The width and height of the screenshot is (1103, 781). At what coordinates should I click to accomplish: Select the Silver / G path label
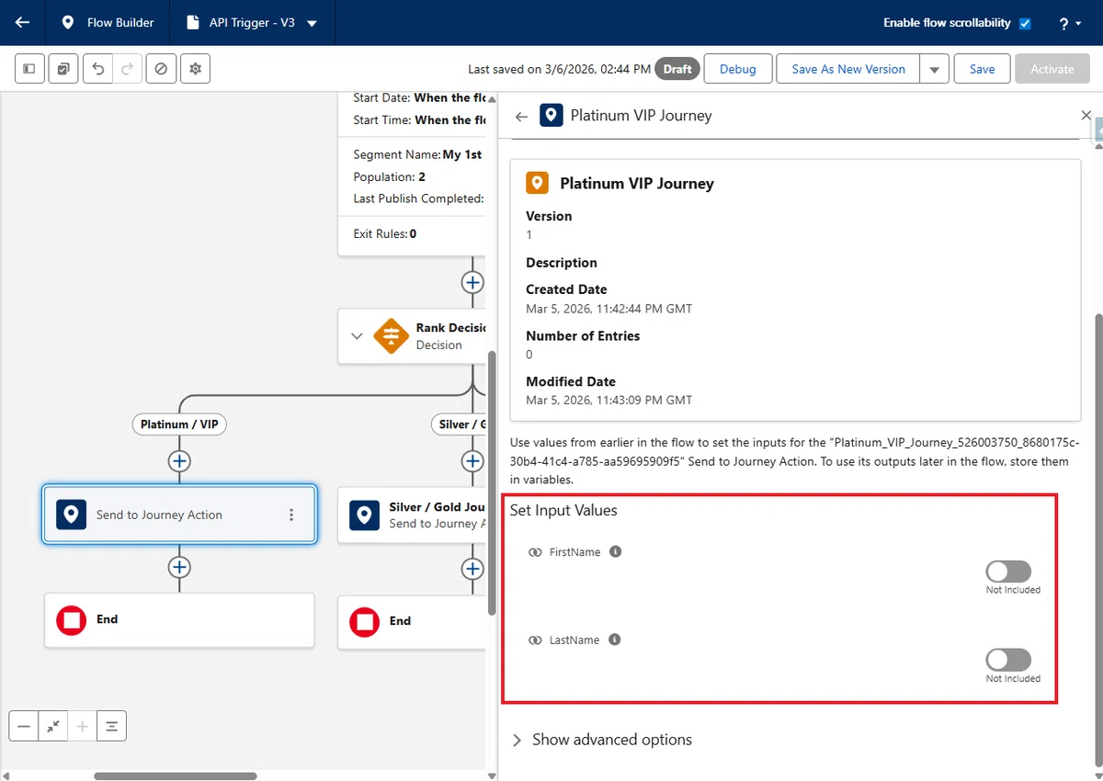point(458,424)
